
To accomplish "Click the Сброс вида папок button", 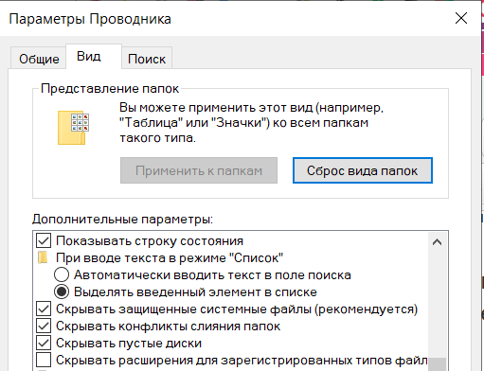I will [x=363, y=170].
